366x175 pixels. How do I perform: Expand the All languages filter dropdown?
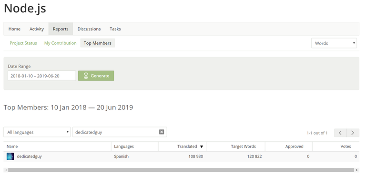37,132
